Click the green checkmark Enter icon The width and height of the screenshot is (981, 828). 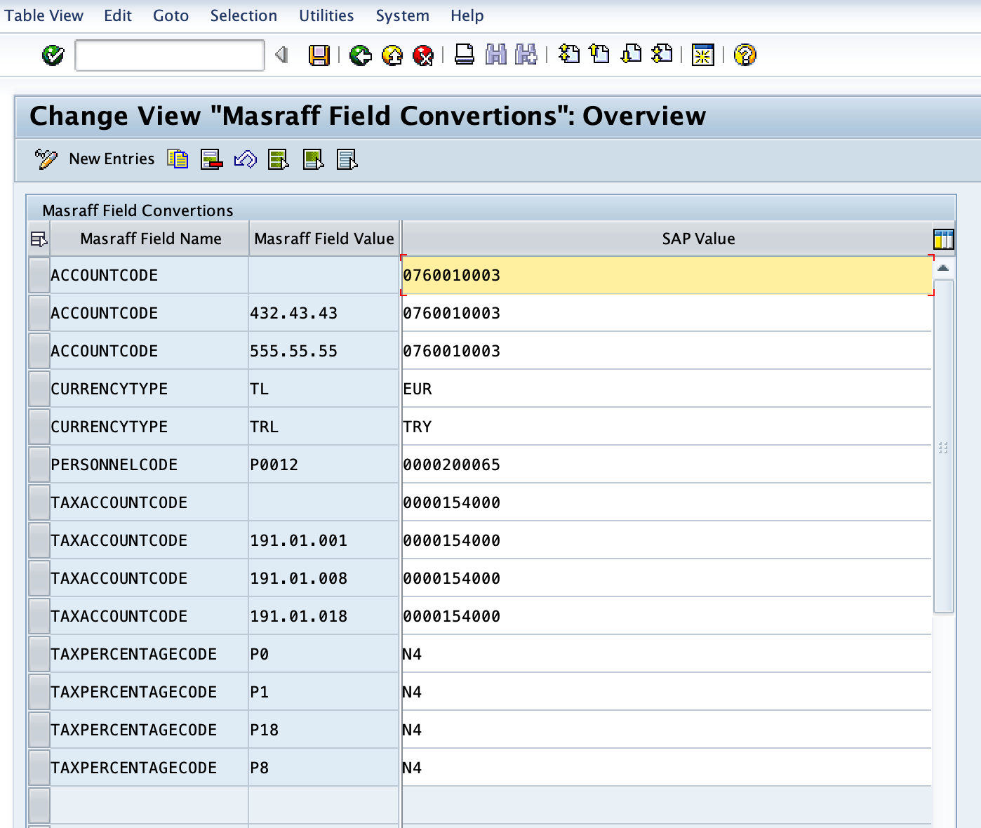pyautogui.click(x=53, y=55)
